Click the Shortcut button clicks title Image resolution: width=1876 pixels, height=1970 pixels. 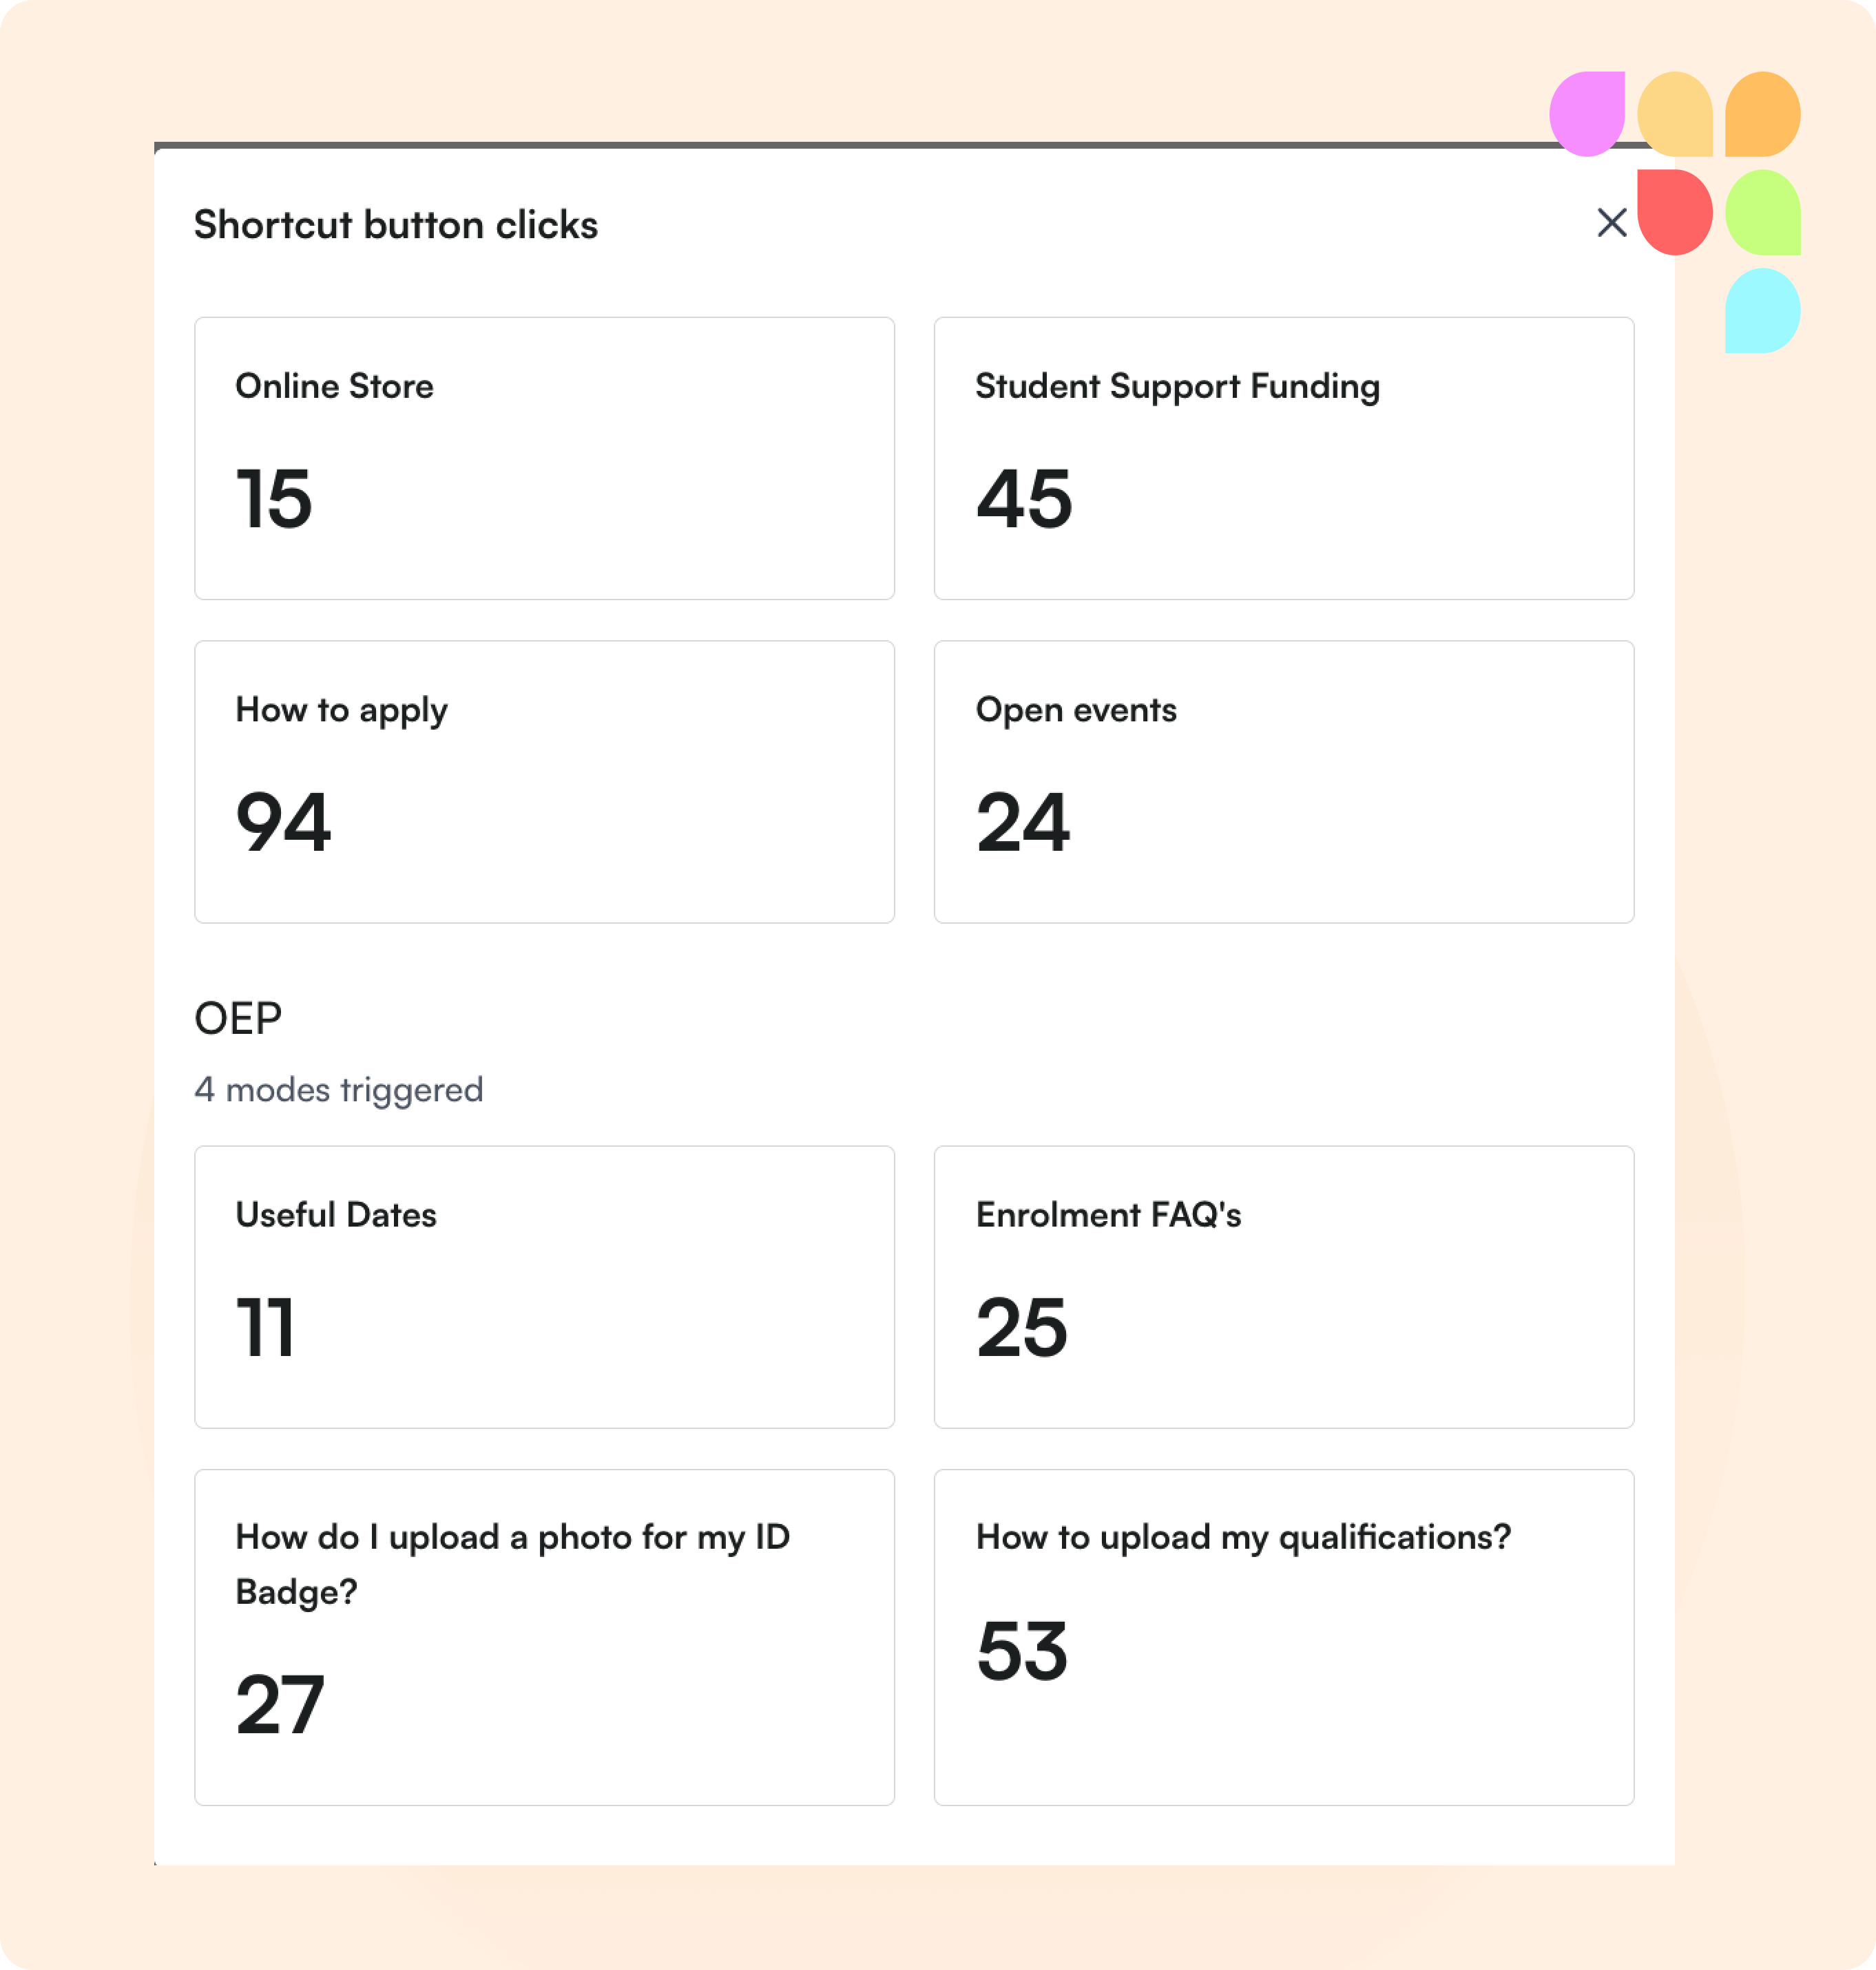[x=395, y=225]
